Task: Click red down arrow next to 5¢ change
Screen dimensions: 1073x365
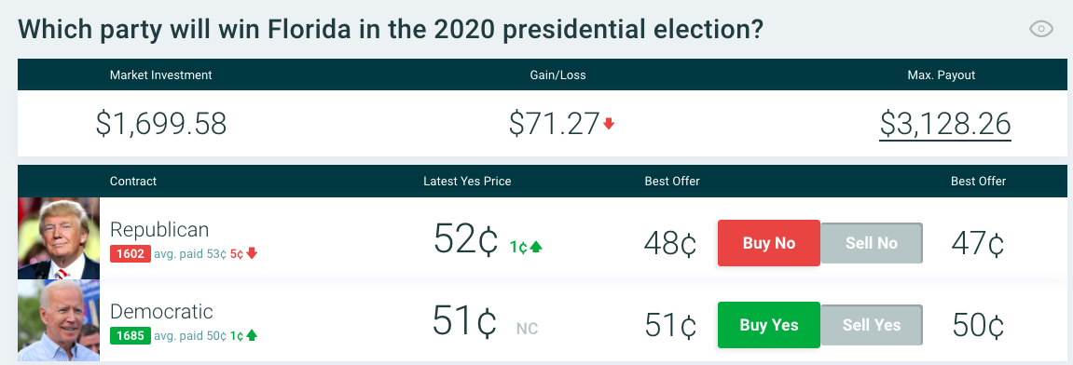Action: click(252, 253)
